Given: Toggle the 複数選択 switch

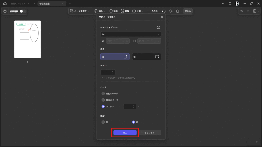Looking at the screenshot, I should [23, 11].
